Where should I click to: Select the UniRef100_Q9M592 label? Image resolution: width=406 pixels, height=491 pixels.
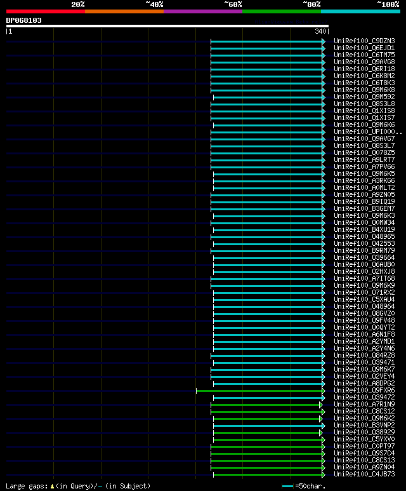click(364, 97)
